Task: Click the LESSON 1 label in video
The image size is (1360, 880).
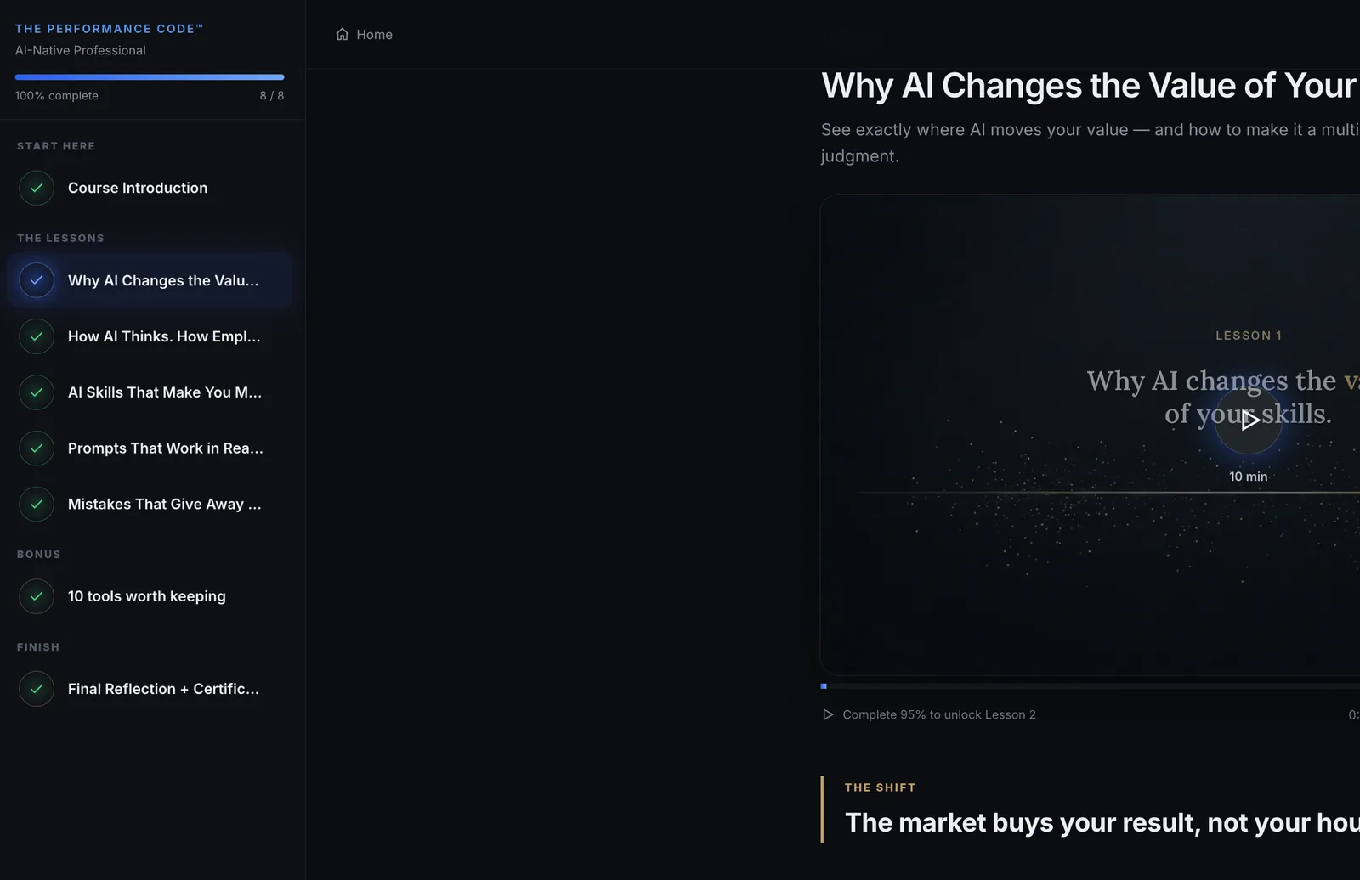Action: (x=1249, y=336)
